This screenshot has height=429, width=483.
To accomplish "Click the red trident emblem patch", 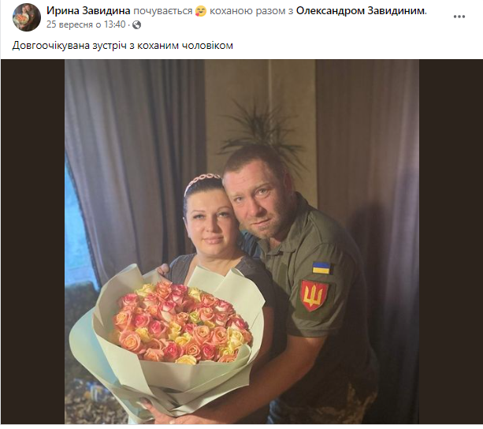I will click(x=314, y=295).
